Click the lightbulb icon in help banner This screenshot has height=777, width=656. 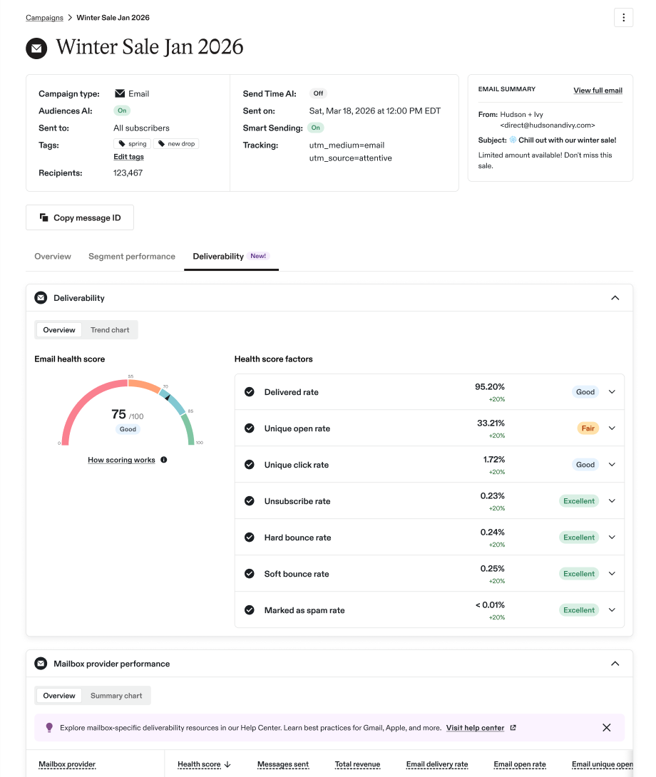point(49,727)
